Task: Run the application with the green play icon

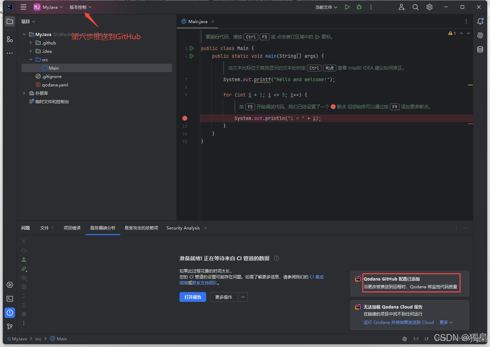Action: tap(347, 7)
